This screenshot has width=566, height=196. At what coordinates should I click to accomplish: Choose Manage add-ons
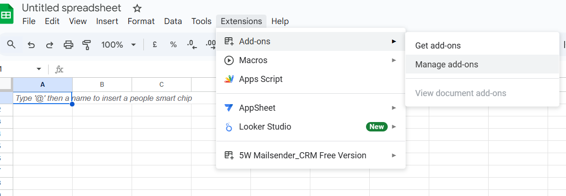pyautogui.click(x=482, y=65)
